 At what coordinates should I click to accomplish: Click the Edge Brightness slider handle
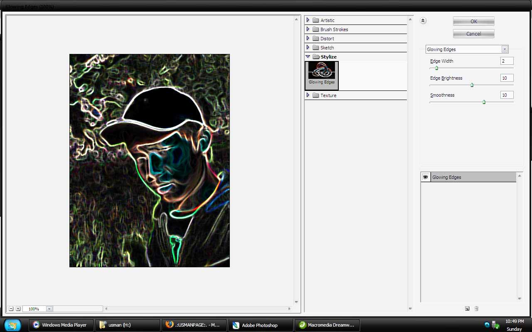tap(472, 85)
